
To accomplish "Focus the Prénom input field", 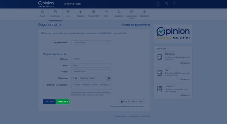I will coord(91,59).
